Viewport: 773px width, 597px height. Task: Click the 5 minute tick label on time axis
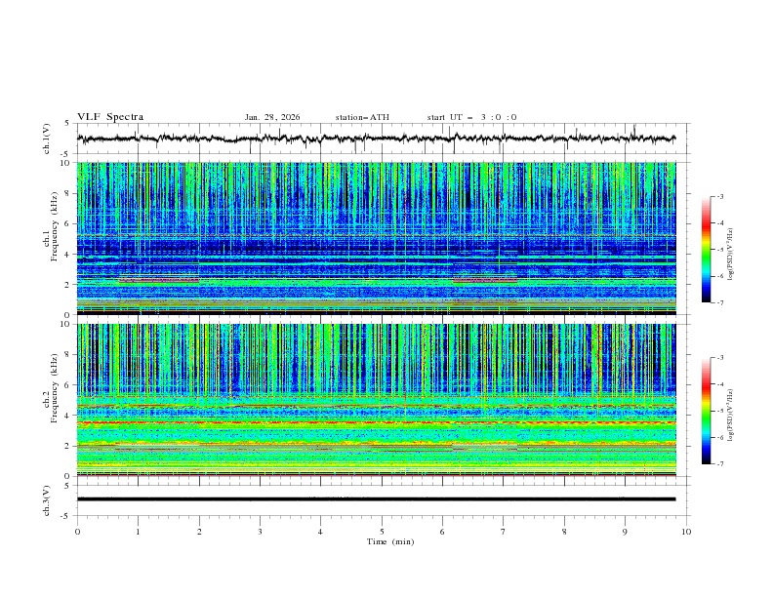tap(382, 532)
